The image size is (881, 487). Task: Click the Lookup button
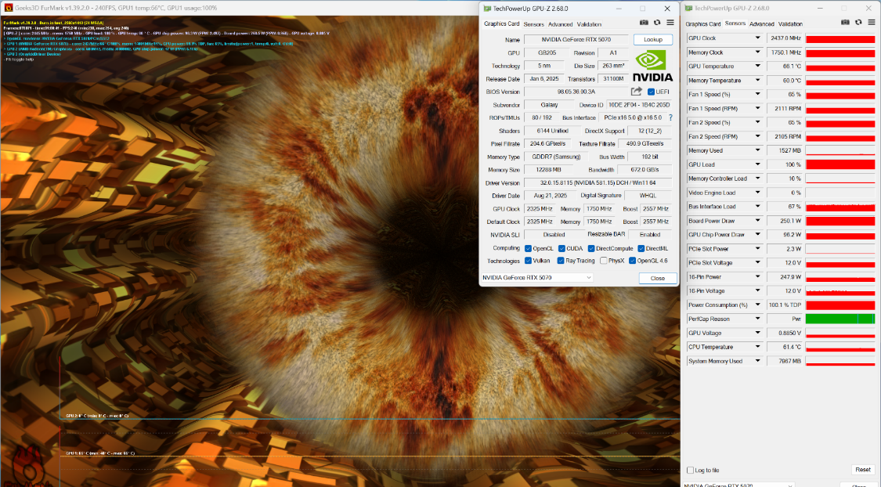click(x=653, y=39)
